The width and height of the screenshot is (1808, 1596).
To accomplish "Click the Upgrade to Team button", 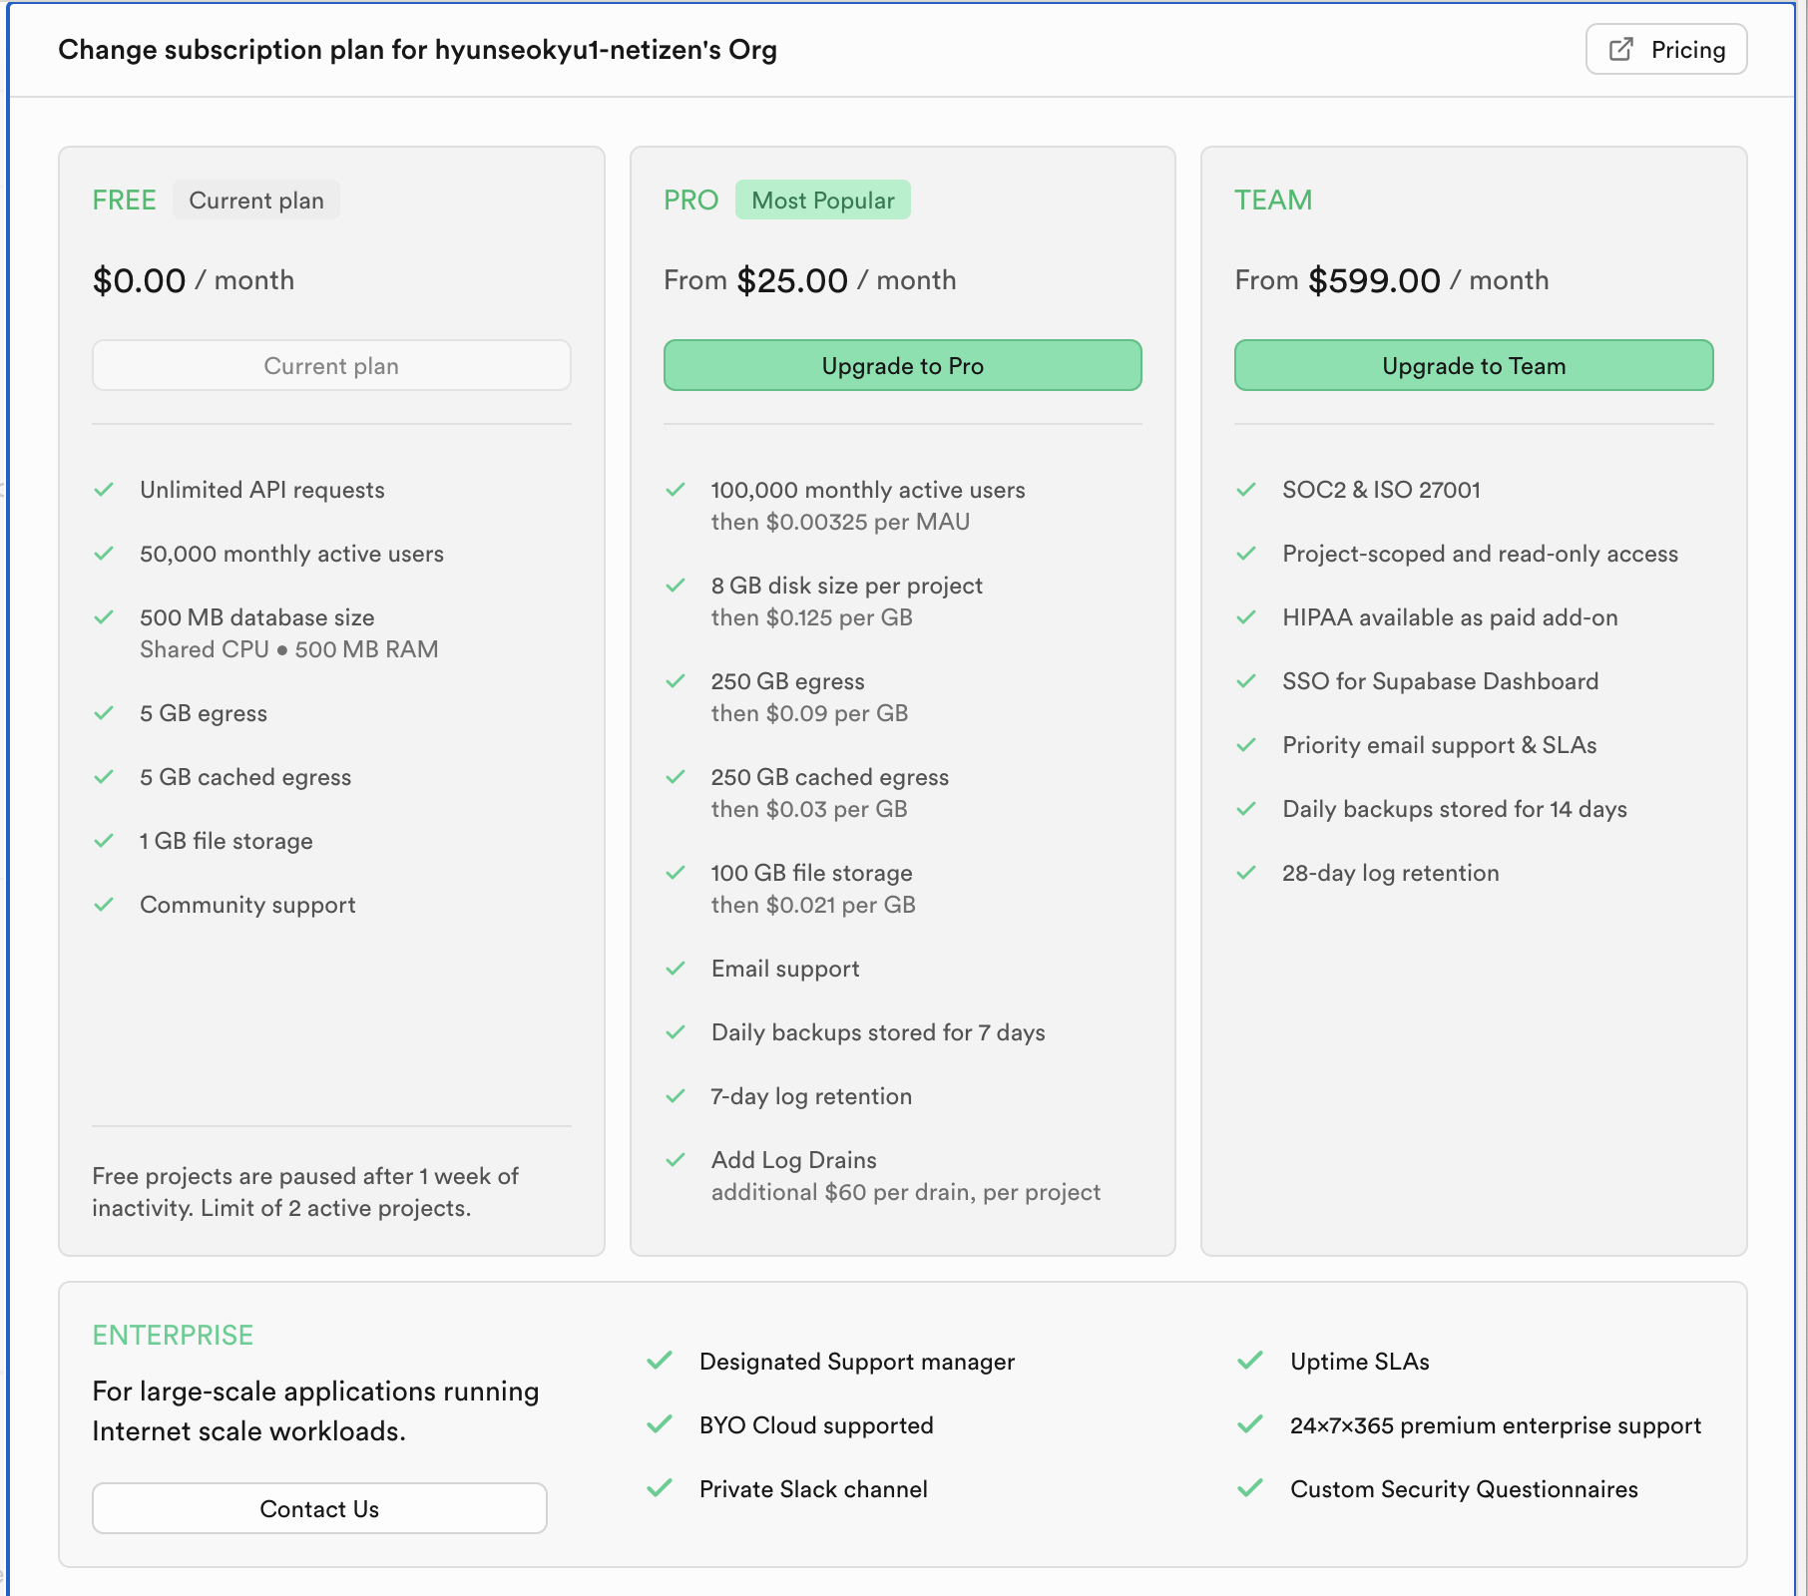I will point(1474,365).
